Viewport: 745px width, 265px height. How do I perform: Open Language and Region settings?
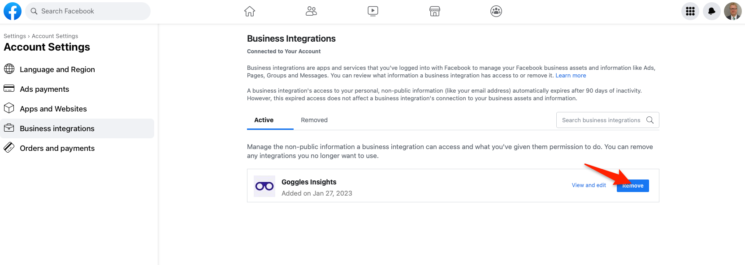coord(57,69)
